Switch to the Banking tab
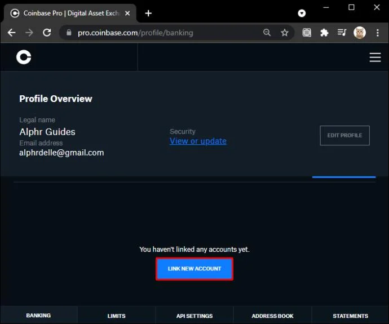Viewport: 389px width, 324px height. [38, 316]
